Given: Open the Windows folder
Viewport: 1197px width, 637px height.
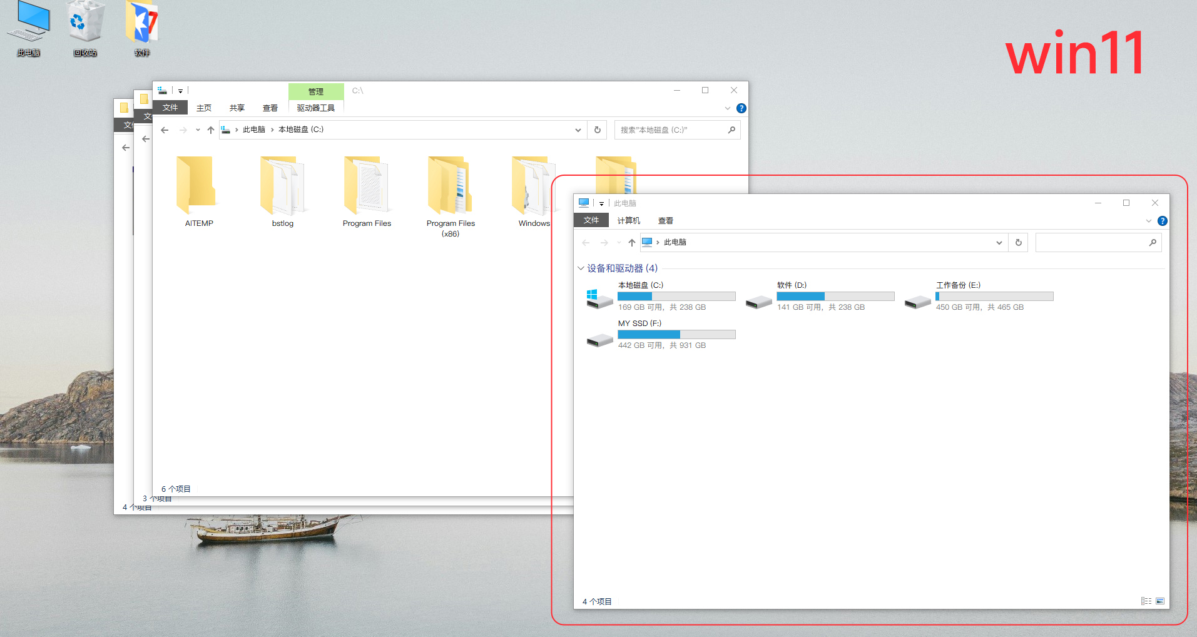Looking at the screenshot, I should point(533,191).
